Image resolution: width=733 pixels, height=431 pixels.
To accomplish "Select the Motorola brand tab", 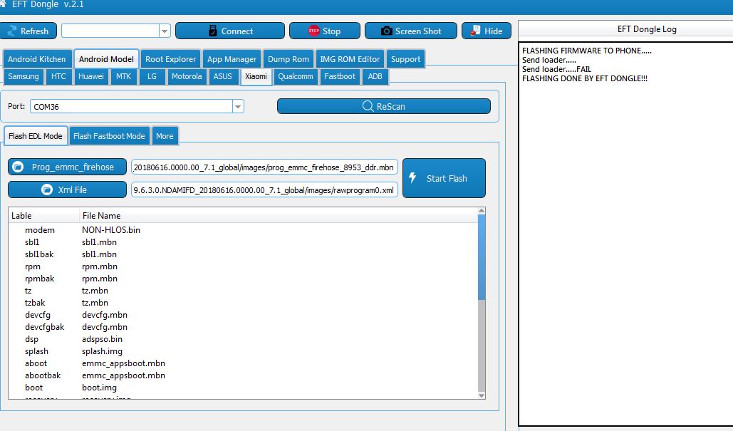I will [x=187, y=76].
